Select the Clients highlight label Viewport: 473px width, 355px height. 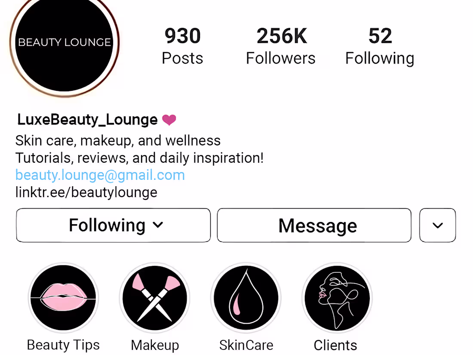(x=335, y=345)
